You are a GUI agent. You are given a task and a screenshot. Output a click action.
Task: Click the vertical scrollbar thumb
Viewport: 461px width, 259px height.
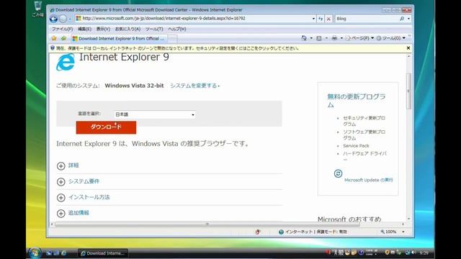[408, 91]
